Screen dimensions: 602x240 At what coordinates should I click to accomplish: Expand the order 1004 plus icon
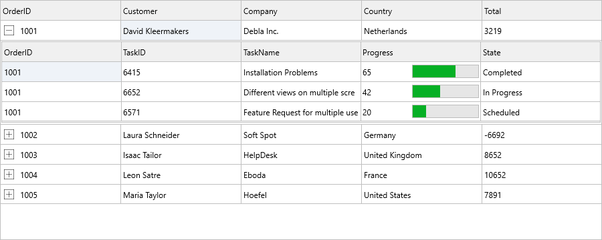point(9,175)
